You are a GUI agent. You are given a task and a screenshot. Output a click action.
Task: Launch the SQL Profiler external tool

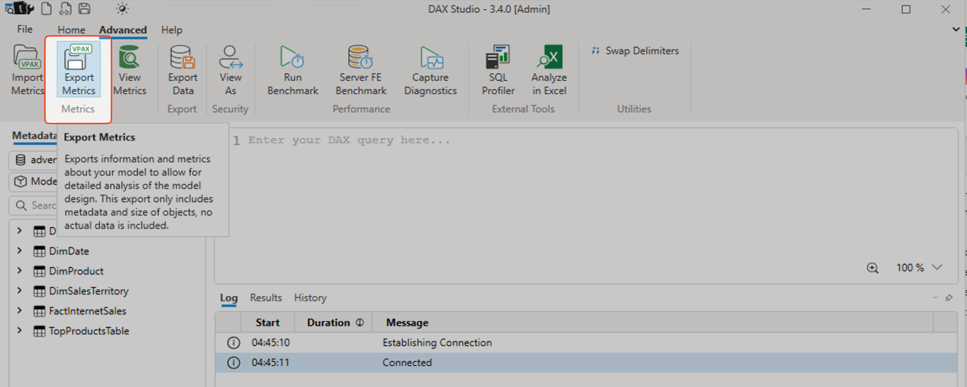pyautogui.click(x=498, y=69)
